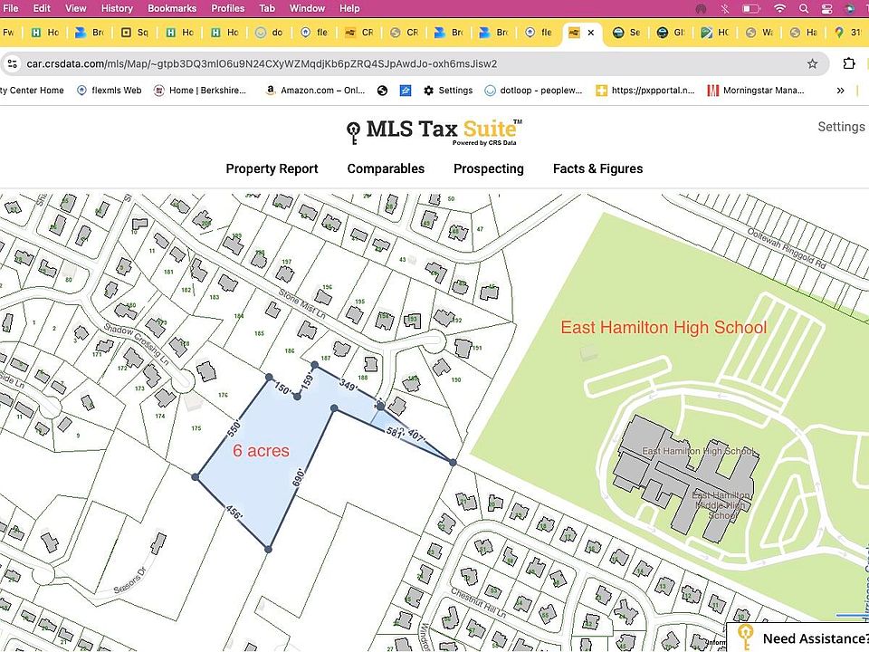Expand hidden bookmarks chevron
This screenshot has width=869, height=652.
[840, 91]
